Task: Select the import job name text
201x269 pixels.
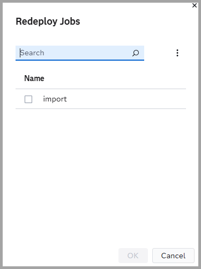Action: pyautogui.click(x=55, y=99)
